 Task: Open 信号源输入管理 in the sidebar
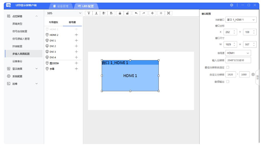(21, 39)
